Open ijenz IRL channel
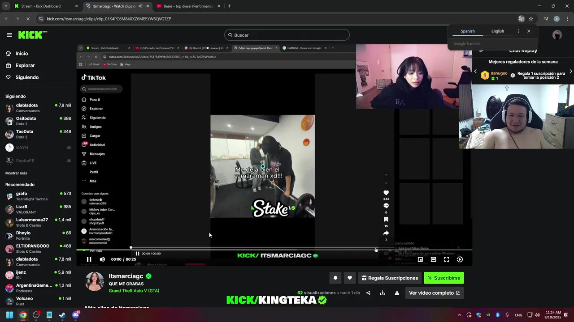 click(x=38, y=275)
